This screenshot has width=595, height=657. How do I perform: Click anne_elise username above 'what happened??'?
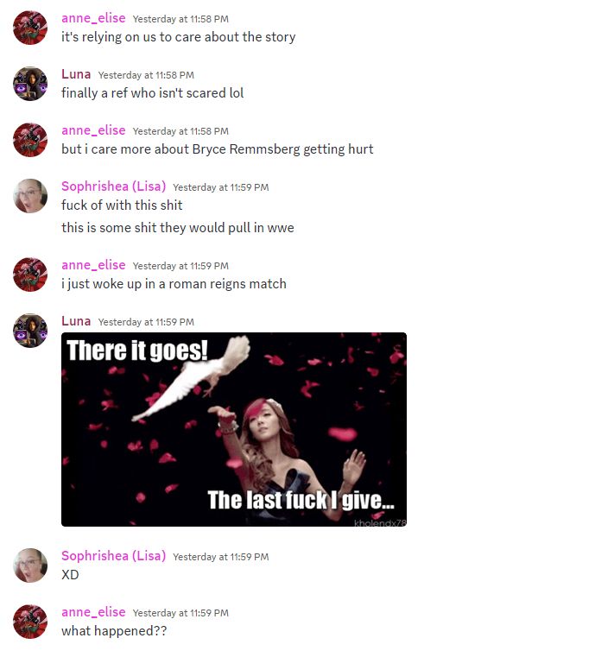point(93,612)
